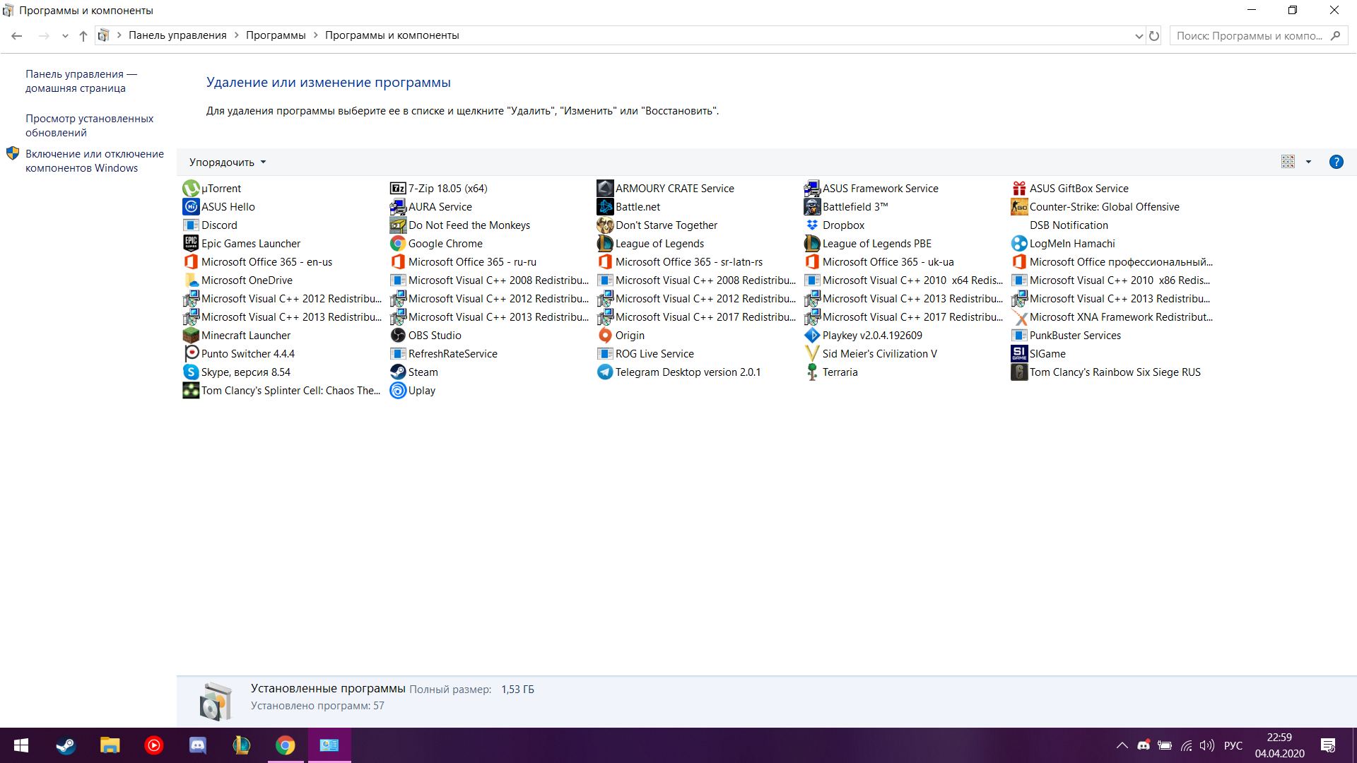Viewport: 1357px width, 763px height.
Task: Expand chevron after Программы breadcrumb
Action: 316,35
